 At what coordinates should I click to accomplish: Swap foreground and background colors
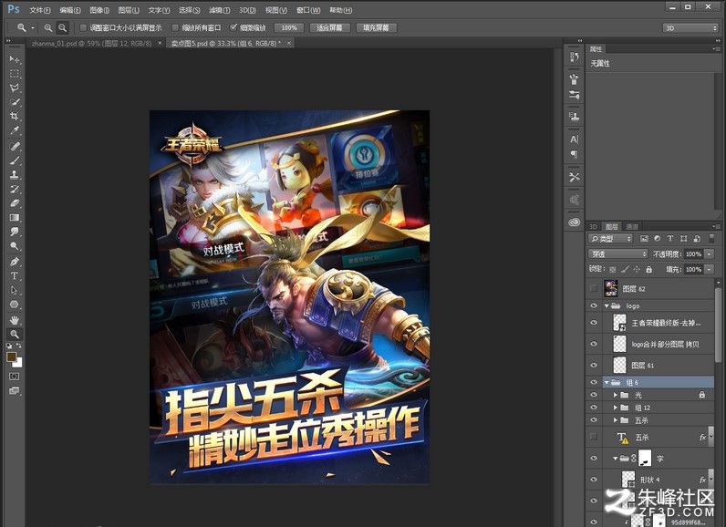19,346
